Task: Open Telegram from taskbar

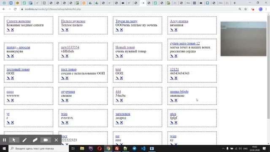Action: 134,149
